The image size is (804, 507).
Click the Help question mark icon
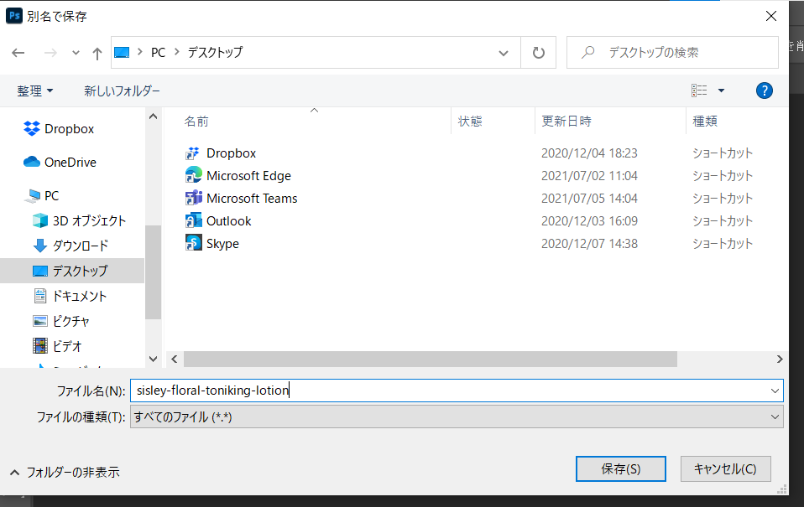pyautogui.click(x=764, y=91)
